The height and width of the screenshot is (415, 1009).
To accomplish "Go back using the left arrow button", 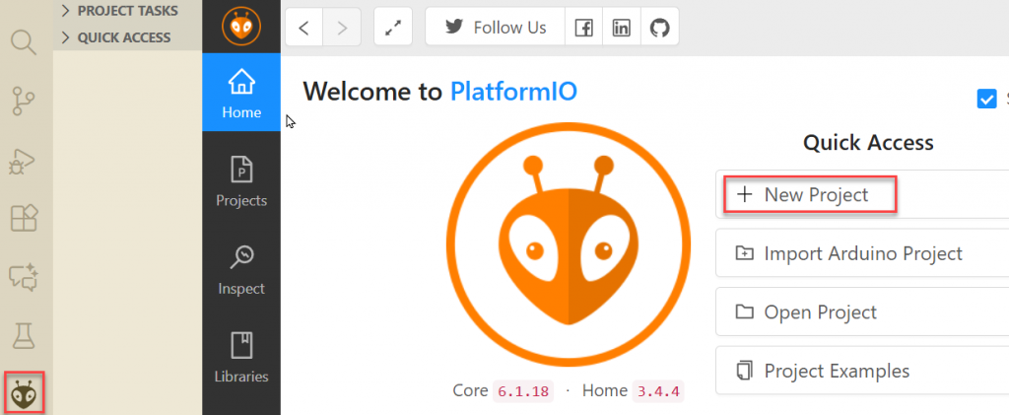I will click(303, 28).
